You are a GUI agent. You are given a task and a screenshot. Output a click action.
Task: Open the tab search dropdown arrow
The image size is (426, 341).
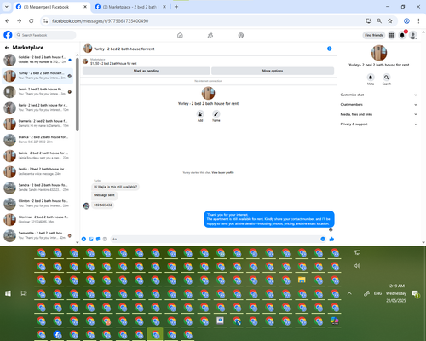point(7,7)
